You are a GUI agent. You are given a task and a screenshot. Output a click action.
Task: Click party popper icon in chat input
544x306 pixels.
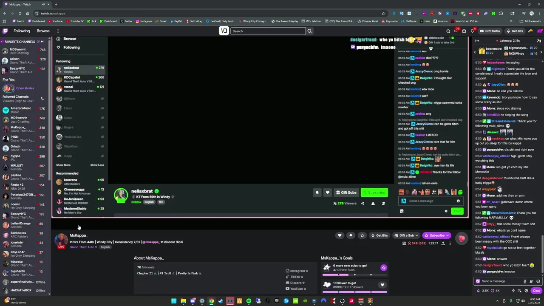click(x=531, y=281)
